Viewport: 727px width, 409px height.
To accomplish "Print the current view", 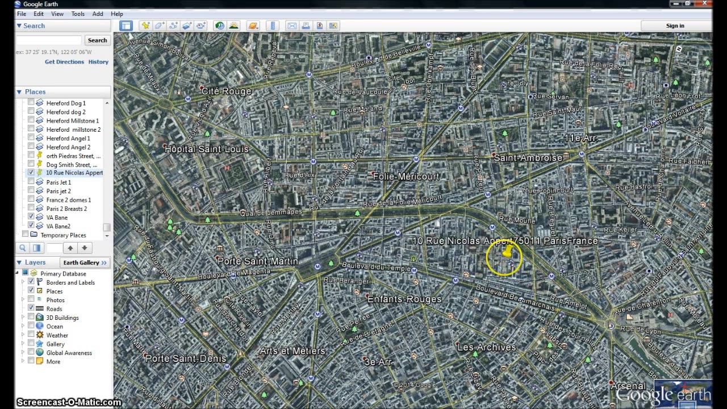I will point(306,26).
